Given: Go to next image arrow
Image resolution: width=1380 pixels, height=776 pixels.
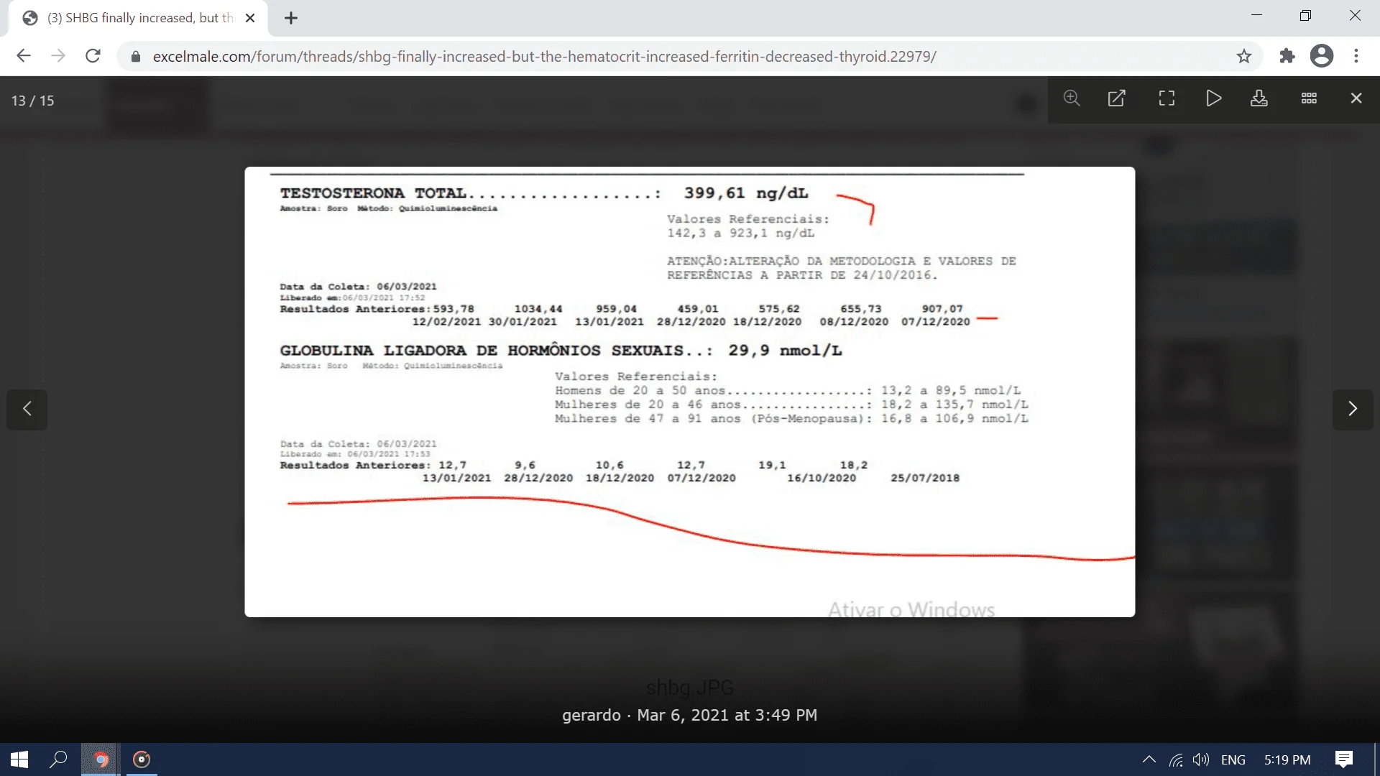Looking at the screenshot, I should click(1352, 409).
